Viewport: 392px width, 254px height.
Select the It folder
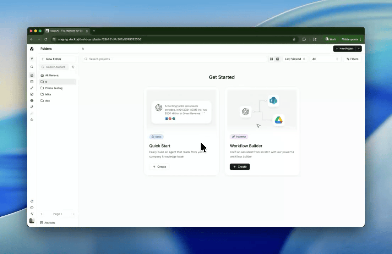pyautogui.click(x=58, y=82)
